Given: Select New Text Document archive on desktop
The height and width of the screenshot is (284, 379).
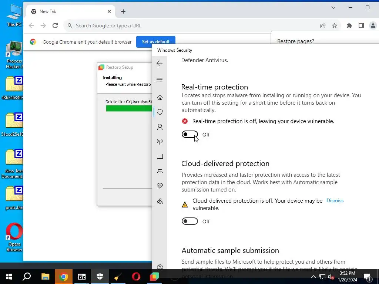Looking at the screenshot, I should click(13, 164).
